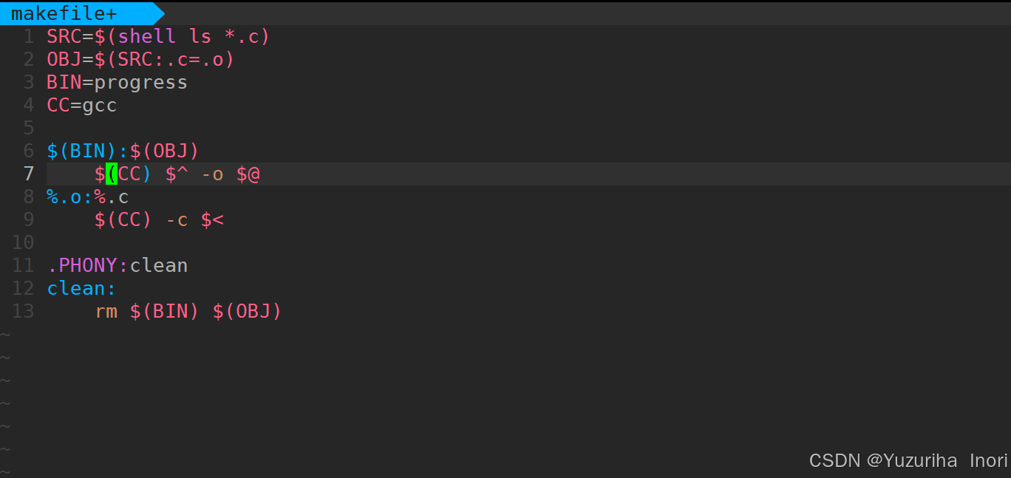
Task: Click the rm command on line 13
Action: pos(106,311)
